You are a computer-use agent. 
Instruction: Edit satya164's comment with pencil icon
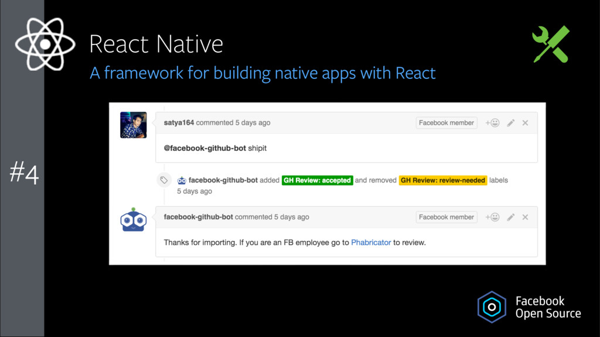511,123
